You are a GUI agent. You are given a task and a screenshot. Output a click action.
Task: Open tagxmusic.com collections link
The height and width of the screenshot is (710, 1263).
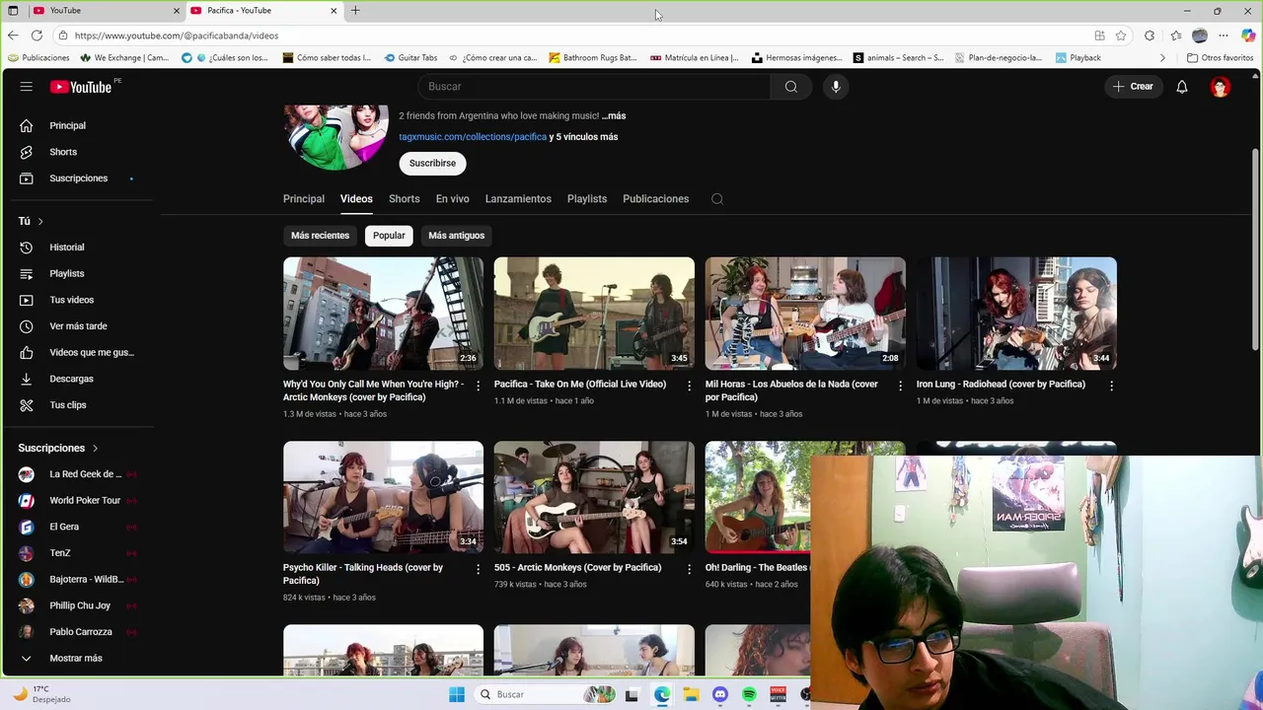click(473, 137)
